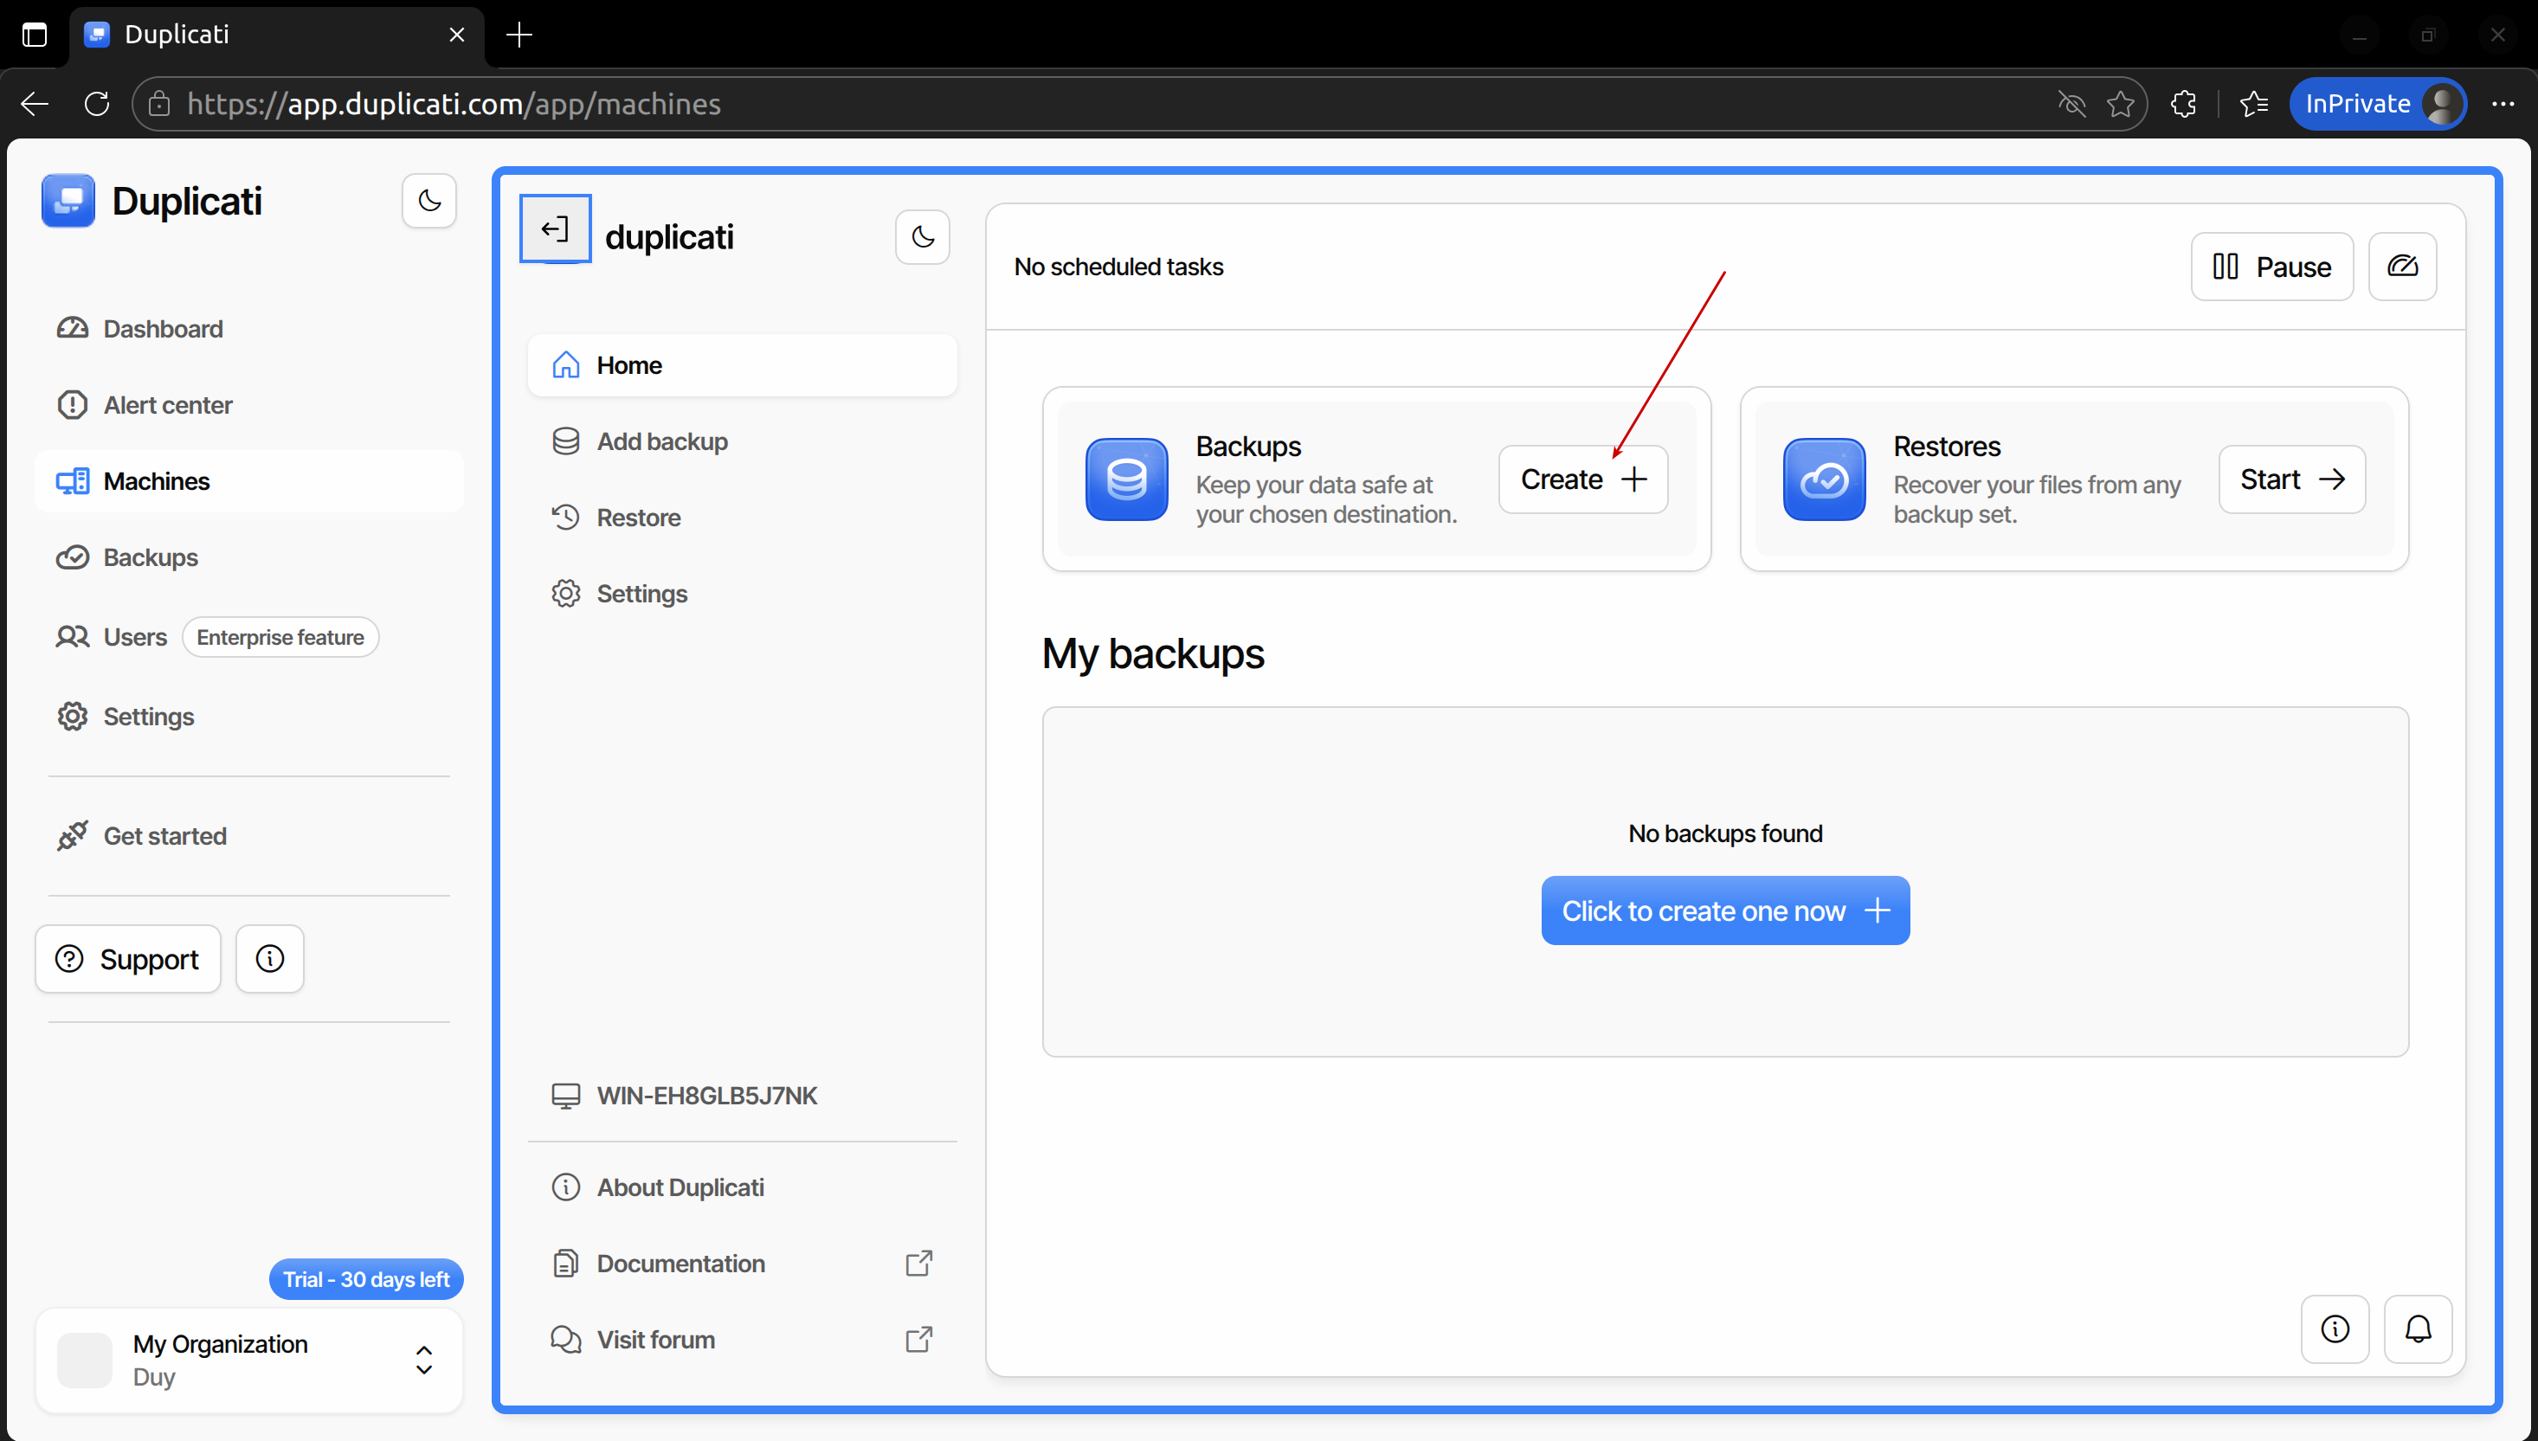Select Add backup in inner menu
The image size is (2538, 1441).
click(661, 441)
